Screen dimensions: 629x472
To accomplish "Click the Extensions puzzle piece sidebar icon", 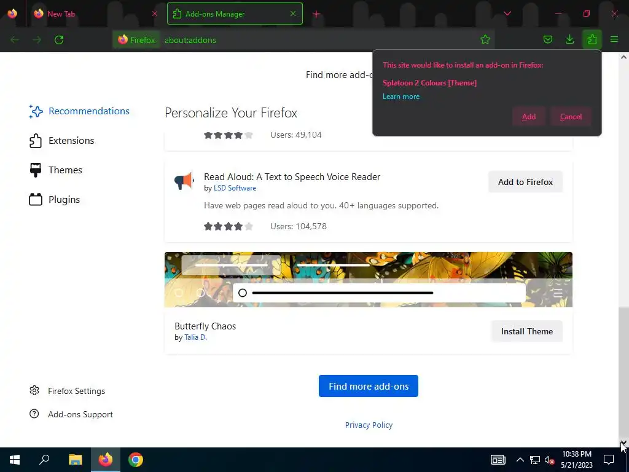I will pyautogui.click(x=35, y=141).
